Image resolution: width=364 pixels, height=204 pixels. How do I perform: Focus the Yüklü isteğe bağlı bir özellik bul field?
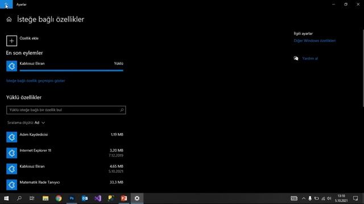click(66, 110)
